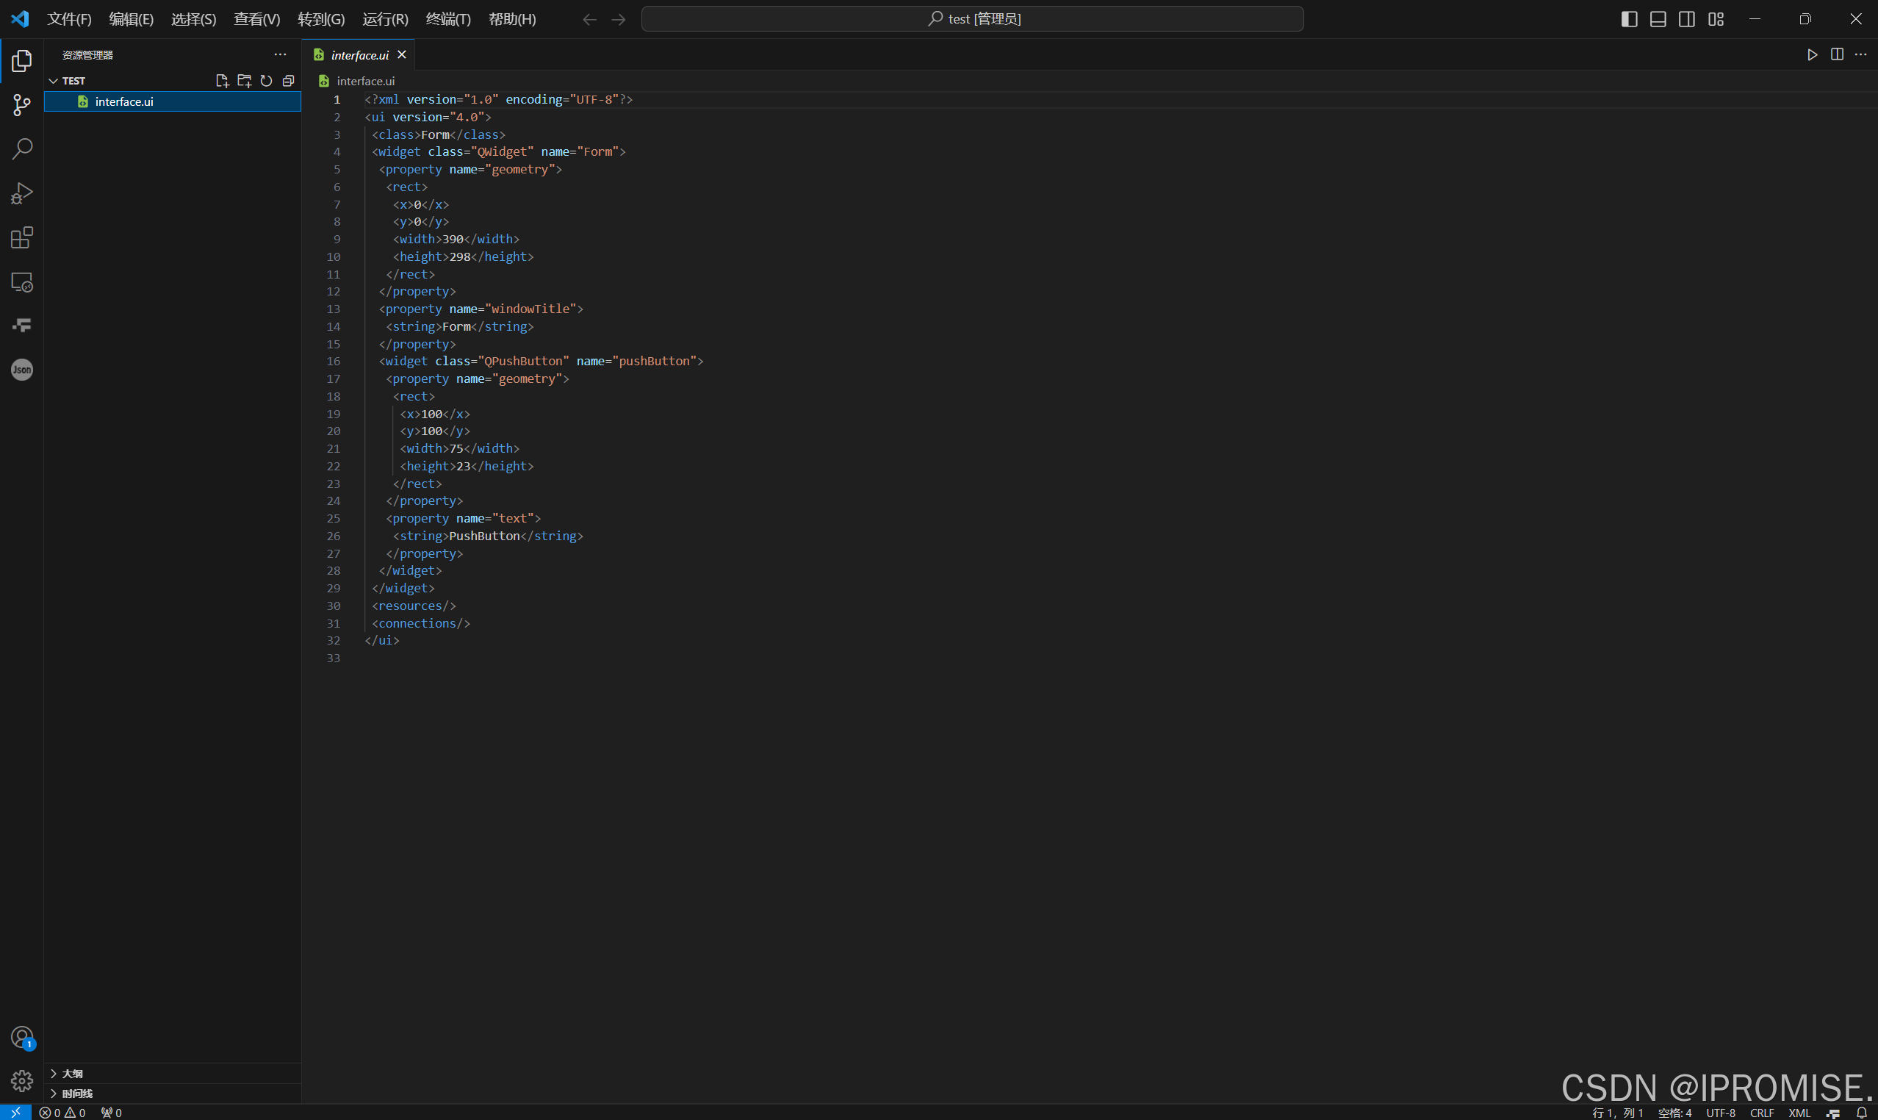The height and width of the screenshot is (1120, 1878).
Task: Refresh the explorer file list
Action: pyautogui.click(x=267, y=81)
